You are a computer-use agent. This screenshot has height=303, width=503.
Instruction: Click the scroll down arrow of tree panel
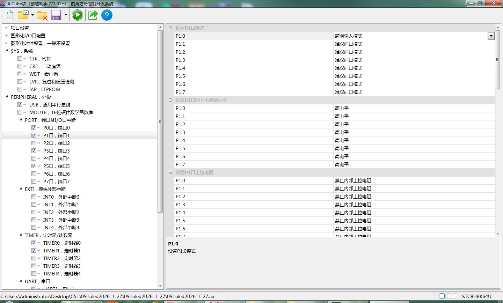pos(160,286)
